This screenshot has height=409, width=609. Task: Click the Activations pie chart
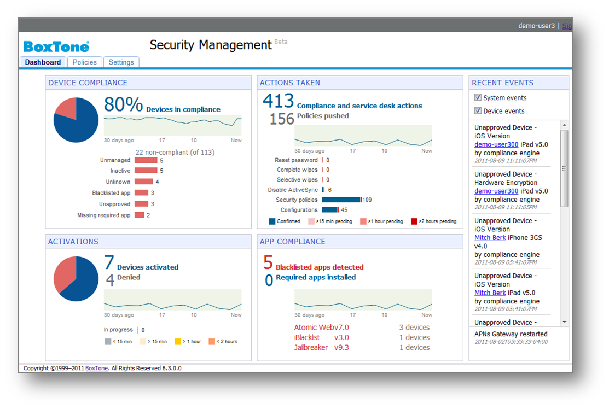(x=76, y=279)
